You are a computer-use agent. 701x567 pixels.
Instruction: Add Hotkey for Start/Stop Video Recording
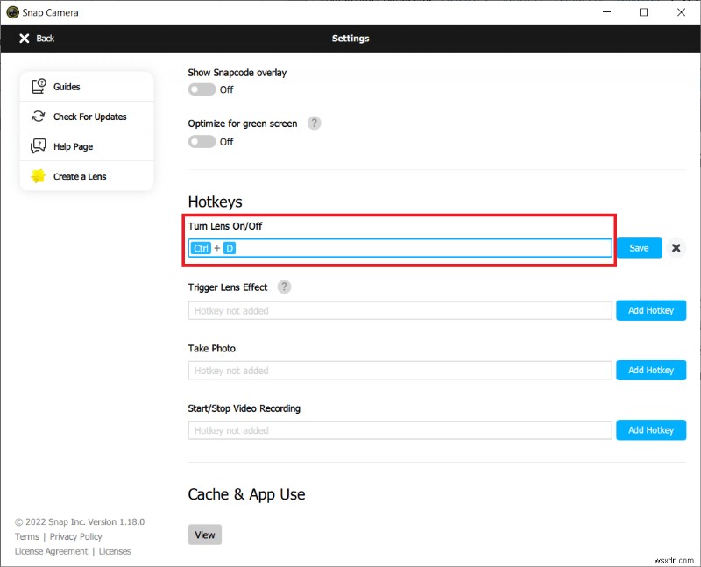point(650,430)
